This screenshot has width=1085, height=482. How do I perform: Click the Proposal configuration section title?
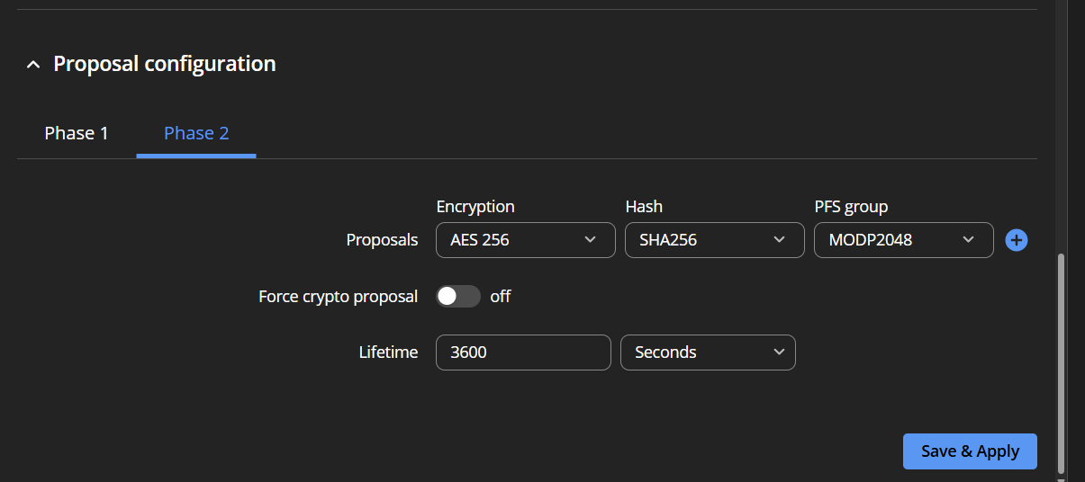165,64
